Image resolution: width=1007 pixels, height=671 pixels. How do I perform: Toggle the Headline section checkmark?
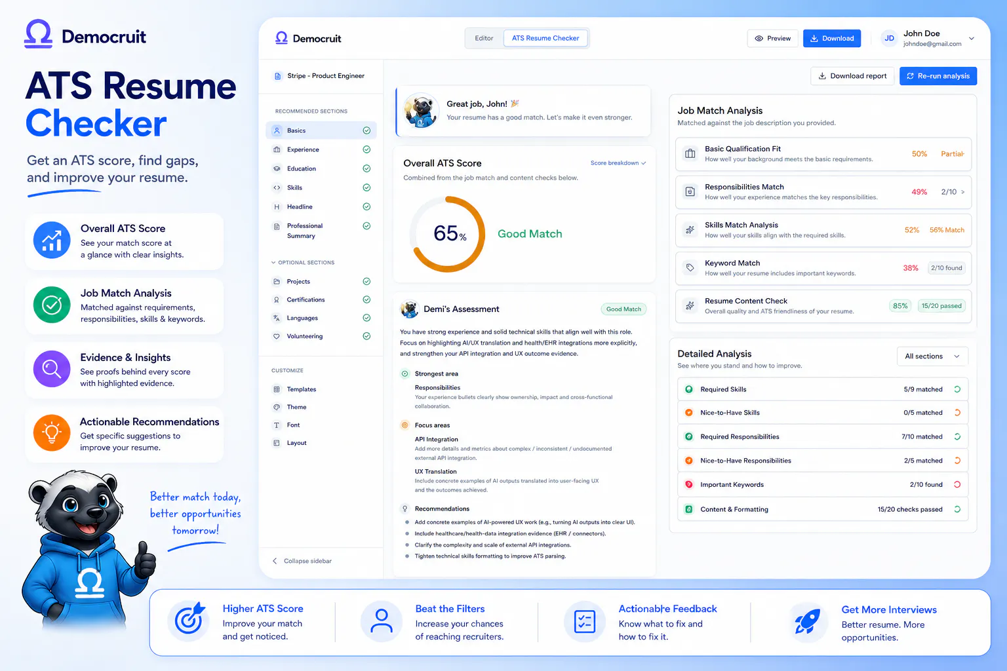click(x=366, y=206)
